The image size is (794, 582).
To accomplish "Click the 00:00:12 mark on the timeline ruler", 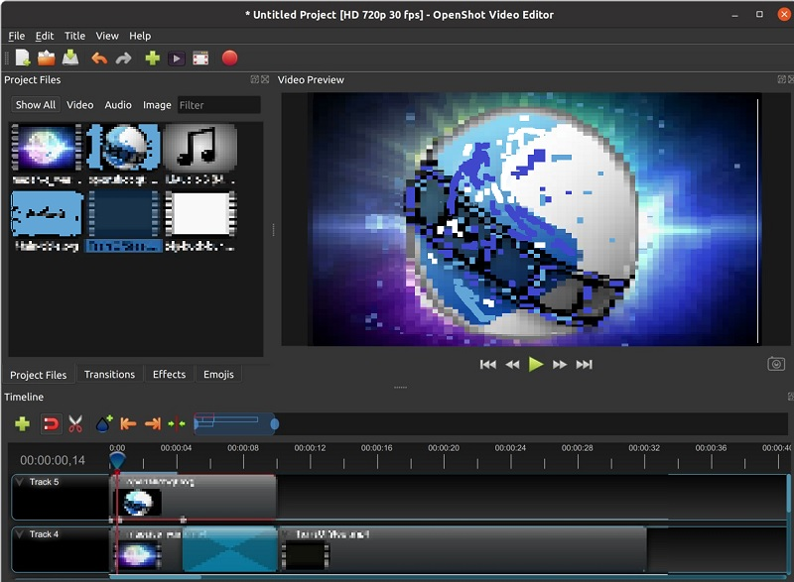I will 310,448.
